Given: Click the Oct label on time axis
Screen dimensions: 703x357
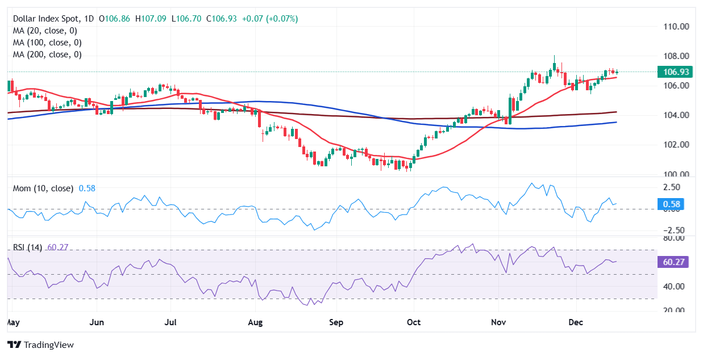Looking at the screenshot, I should pos(414,322).
